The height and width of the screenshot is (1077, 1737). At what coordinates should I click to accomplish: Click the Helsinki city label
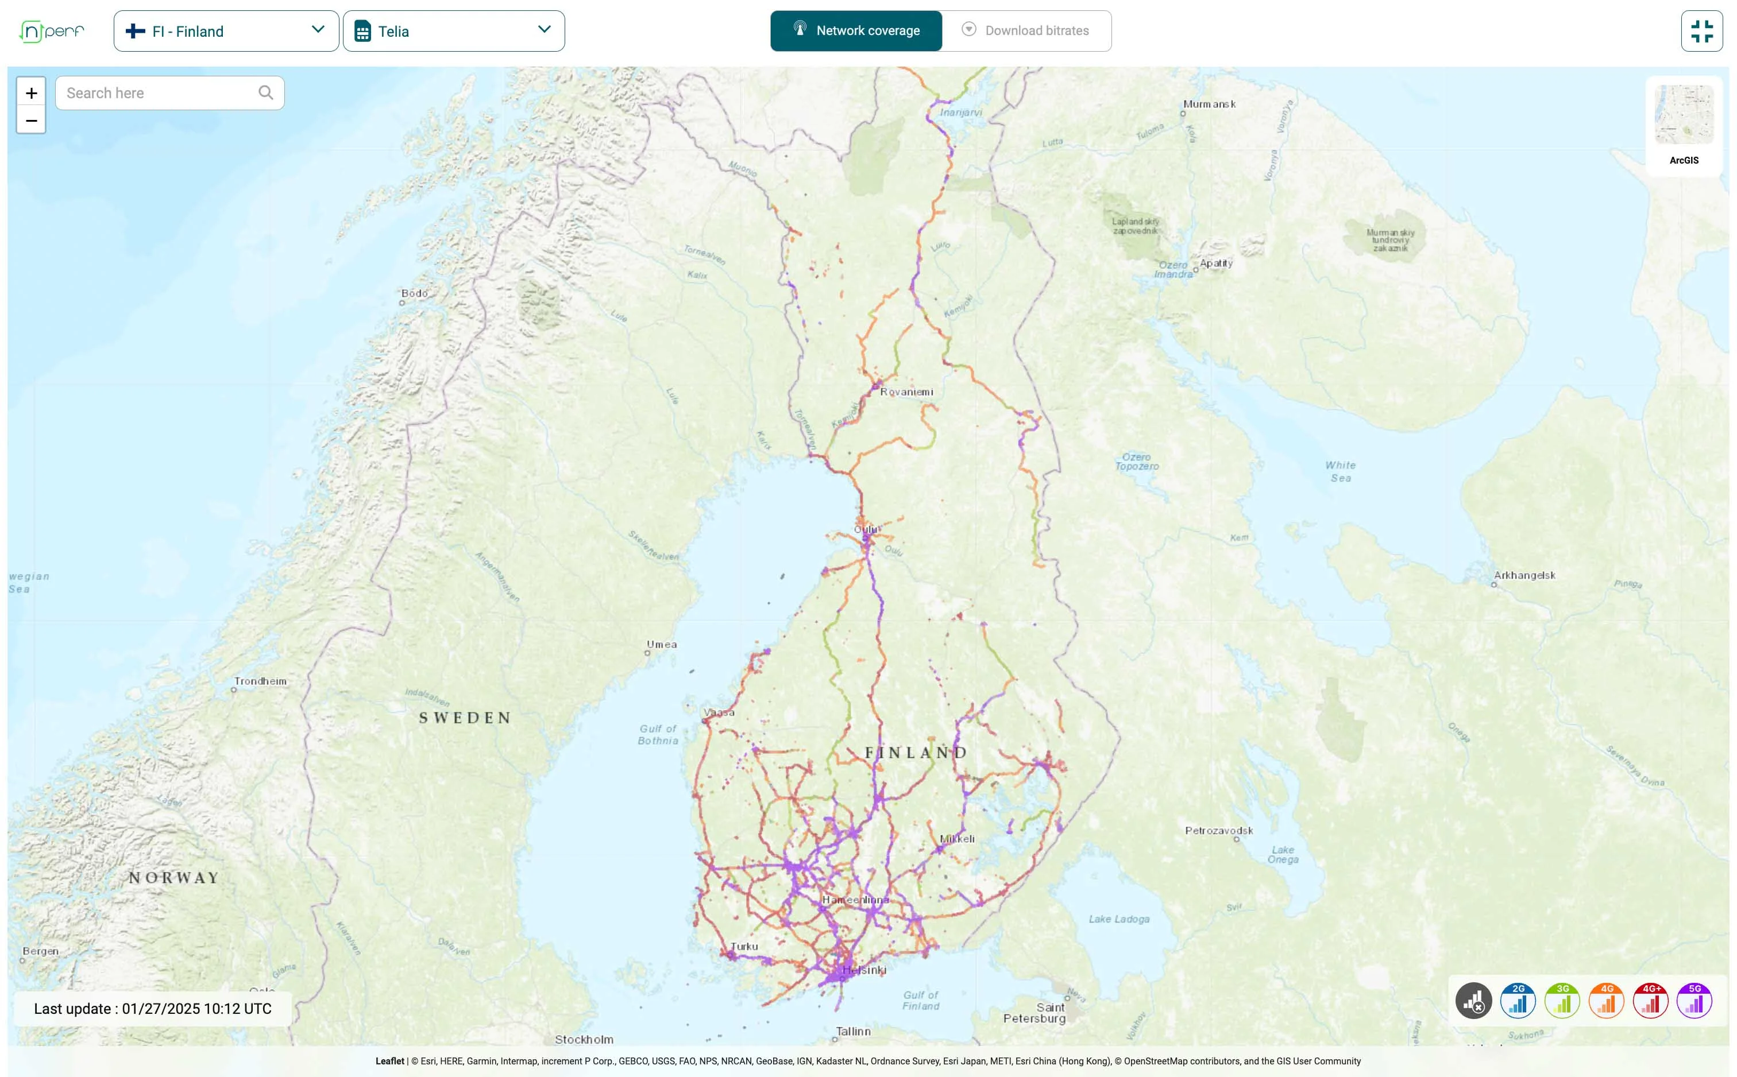(x=864, y=970)
